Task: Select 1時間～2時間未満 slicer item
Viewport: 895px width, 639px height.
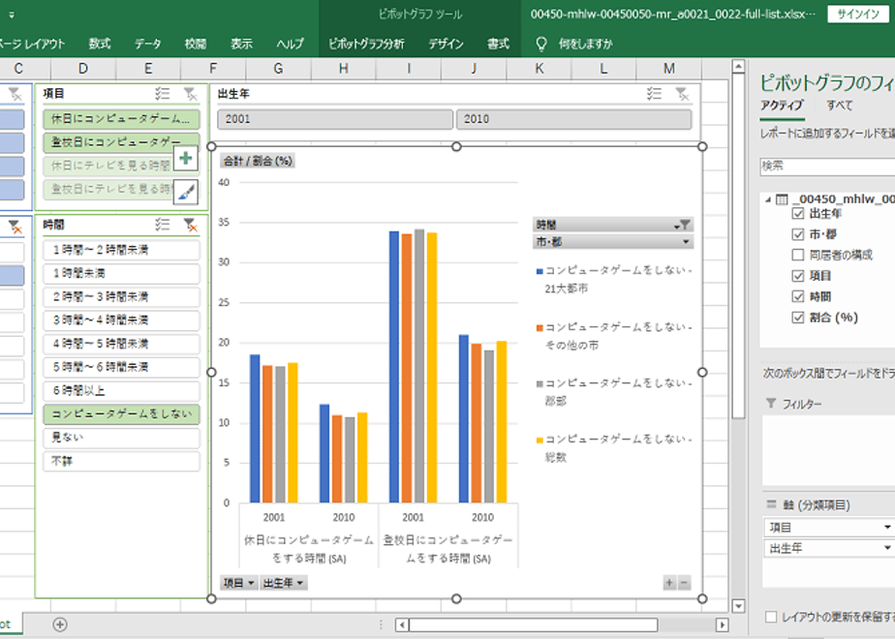Action: pyautogui.click(x=121, y=250)
